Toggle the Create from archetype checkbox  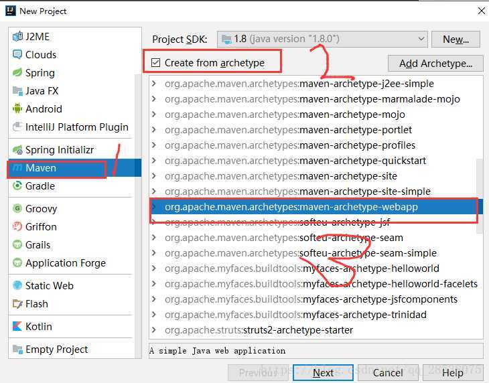(155, 63)
